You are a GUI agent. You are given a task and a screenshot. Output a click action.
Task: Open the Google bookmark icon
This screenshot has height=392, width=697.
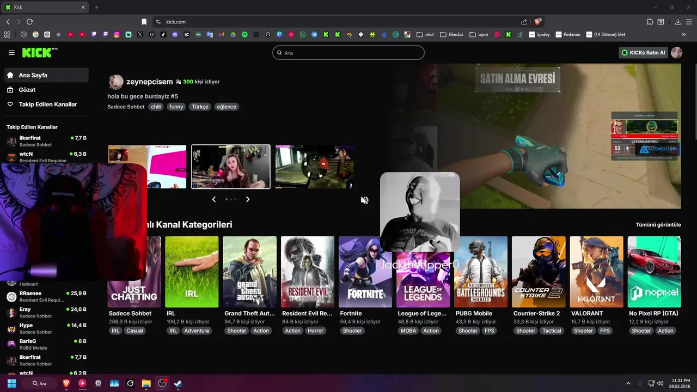tap(35, 34)
